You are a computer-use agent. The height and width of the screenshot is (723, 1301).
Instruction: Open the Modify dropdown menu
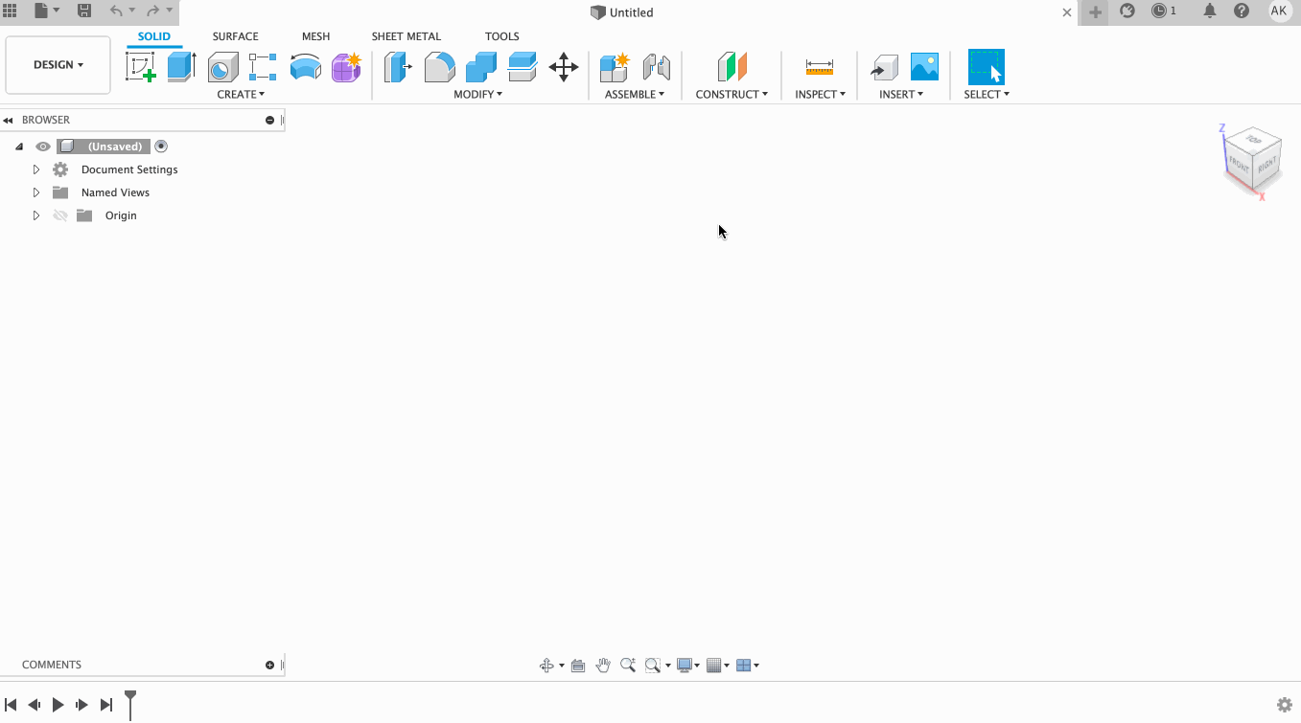478,94
